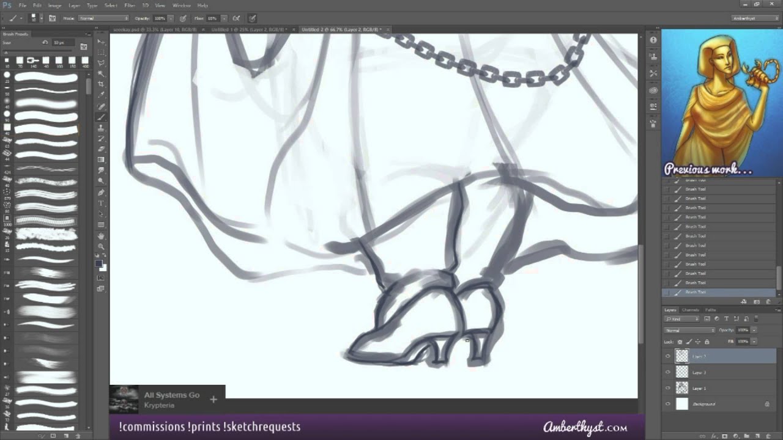Add All Systems Go track with plus
The height and width of the screenshot is (440, 783).
click(x=213, y=400)
